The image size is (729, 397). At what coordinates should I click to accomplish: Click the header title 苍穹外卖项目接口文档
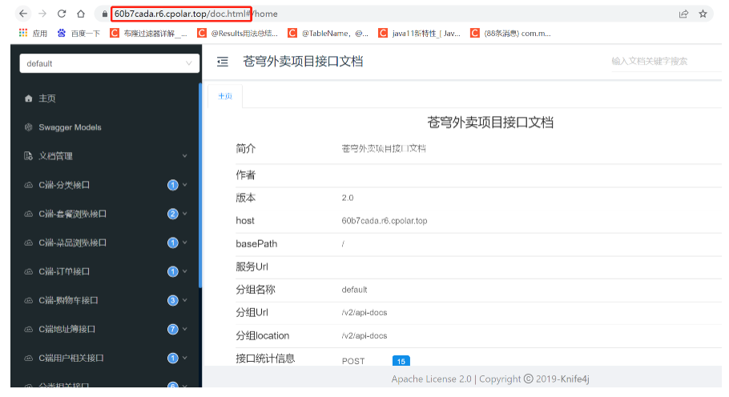coord(303,62)
